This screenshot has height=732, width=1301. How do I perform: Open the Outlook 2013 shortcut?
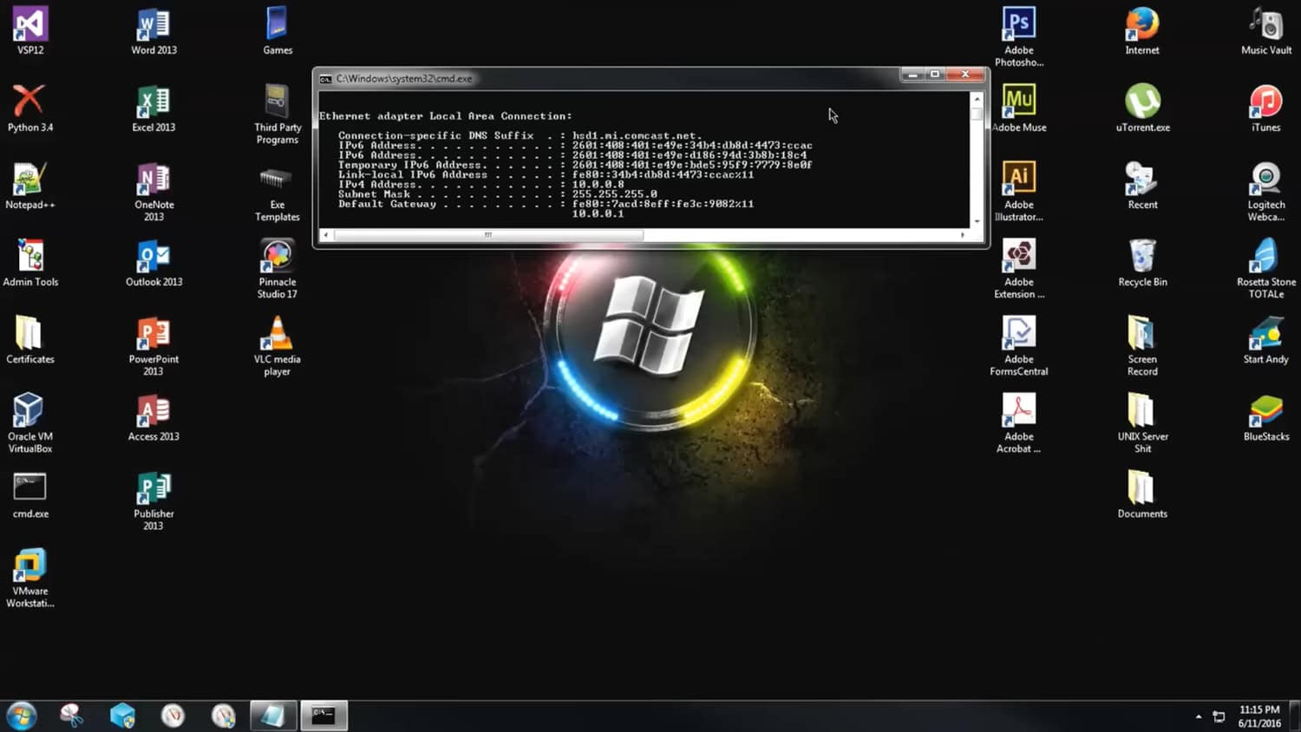point(154,263)
